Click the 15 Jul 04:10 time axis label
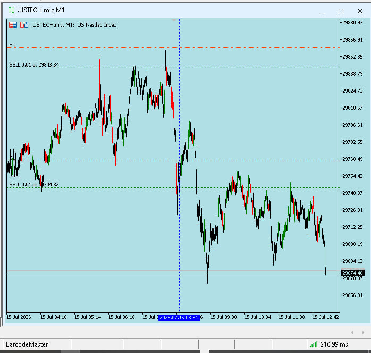Image resolution: width=371 pixels, height=353 pixels. click(x=54, y=317)
